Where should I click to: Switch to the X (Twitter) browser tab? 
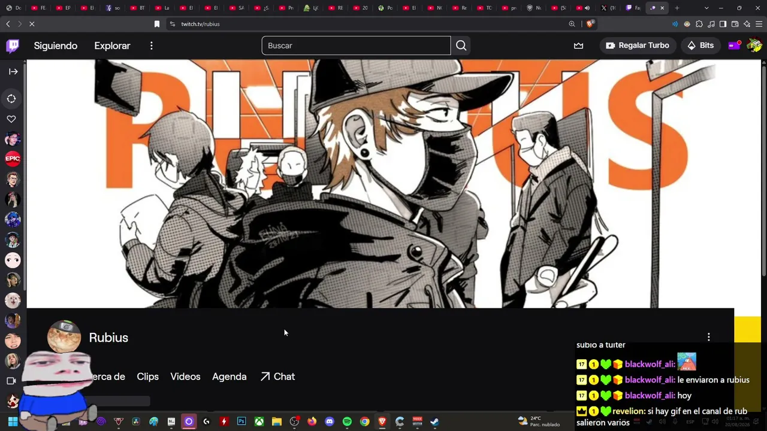coord(608,8)
